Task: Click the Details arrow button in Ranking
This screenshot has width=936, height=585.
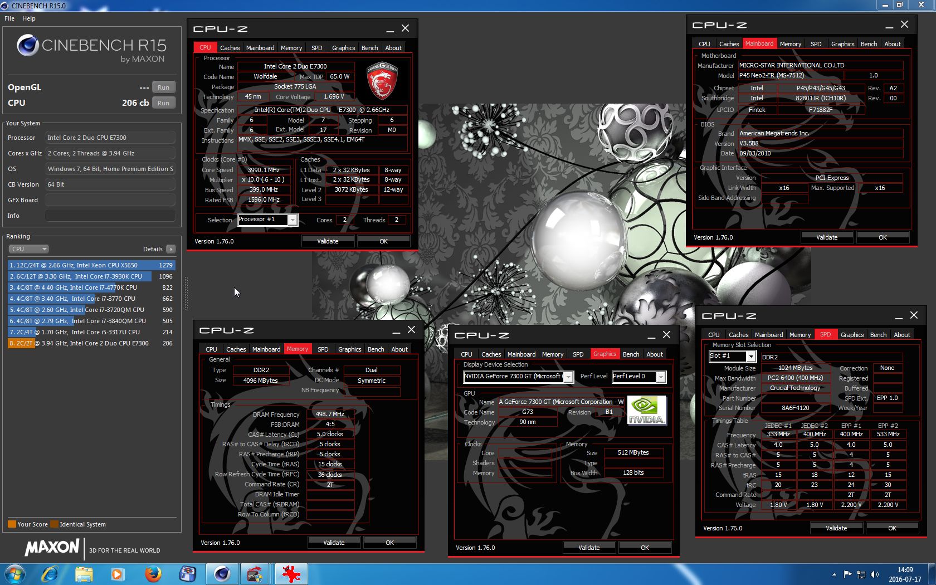Action: click(x=171, y=249)
